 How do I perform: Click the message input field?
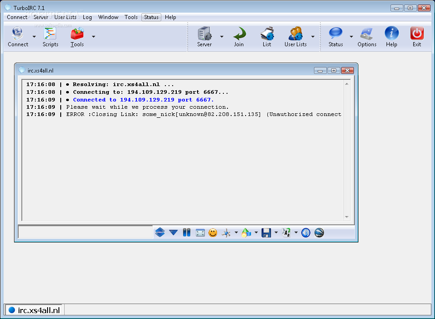coord(86,232)
